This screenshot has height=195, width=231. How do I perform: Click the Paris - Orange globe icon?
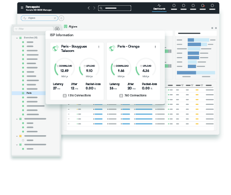tap(112, 48)
